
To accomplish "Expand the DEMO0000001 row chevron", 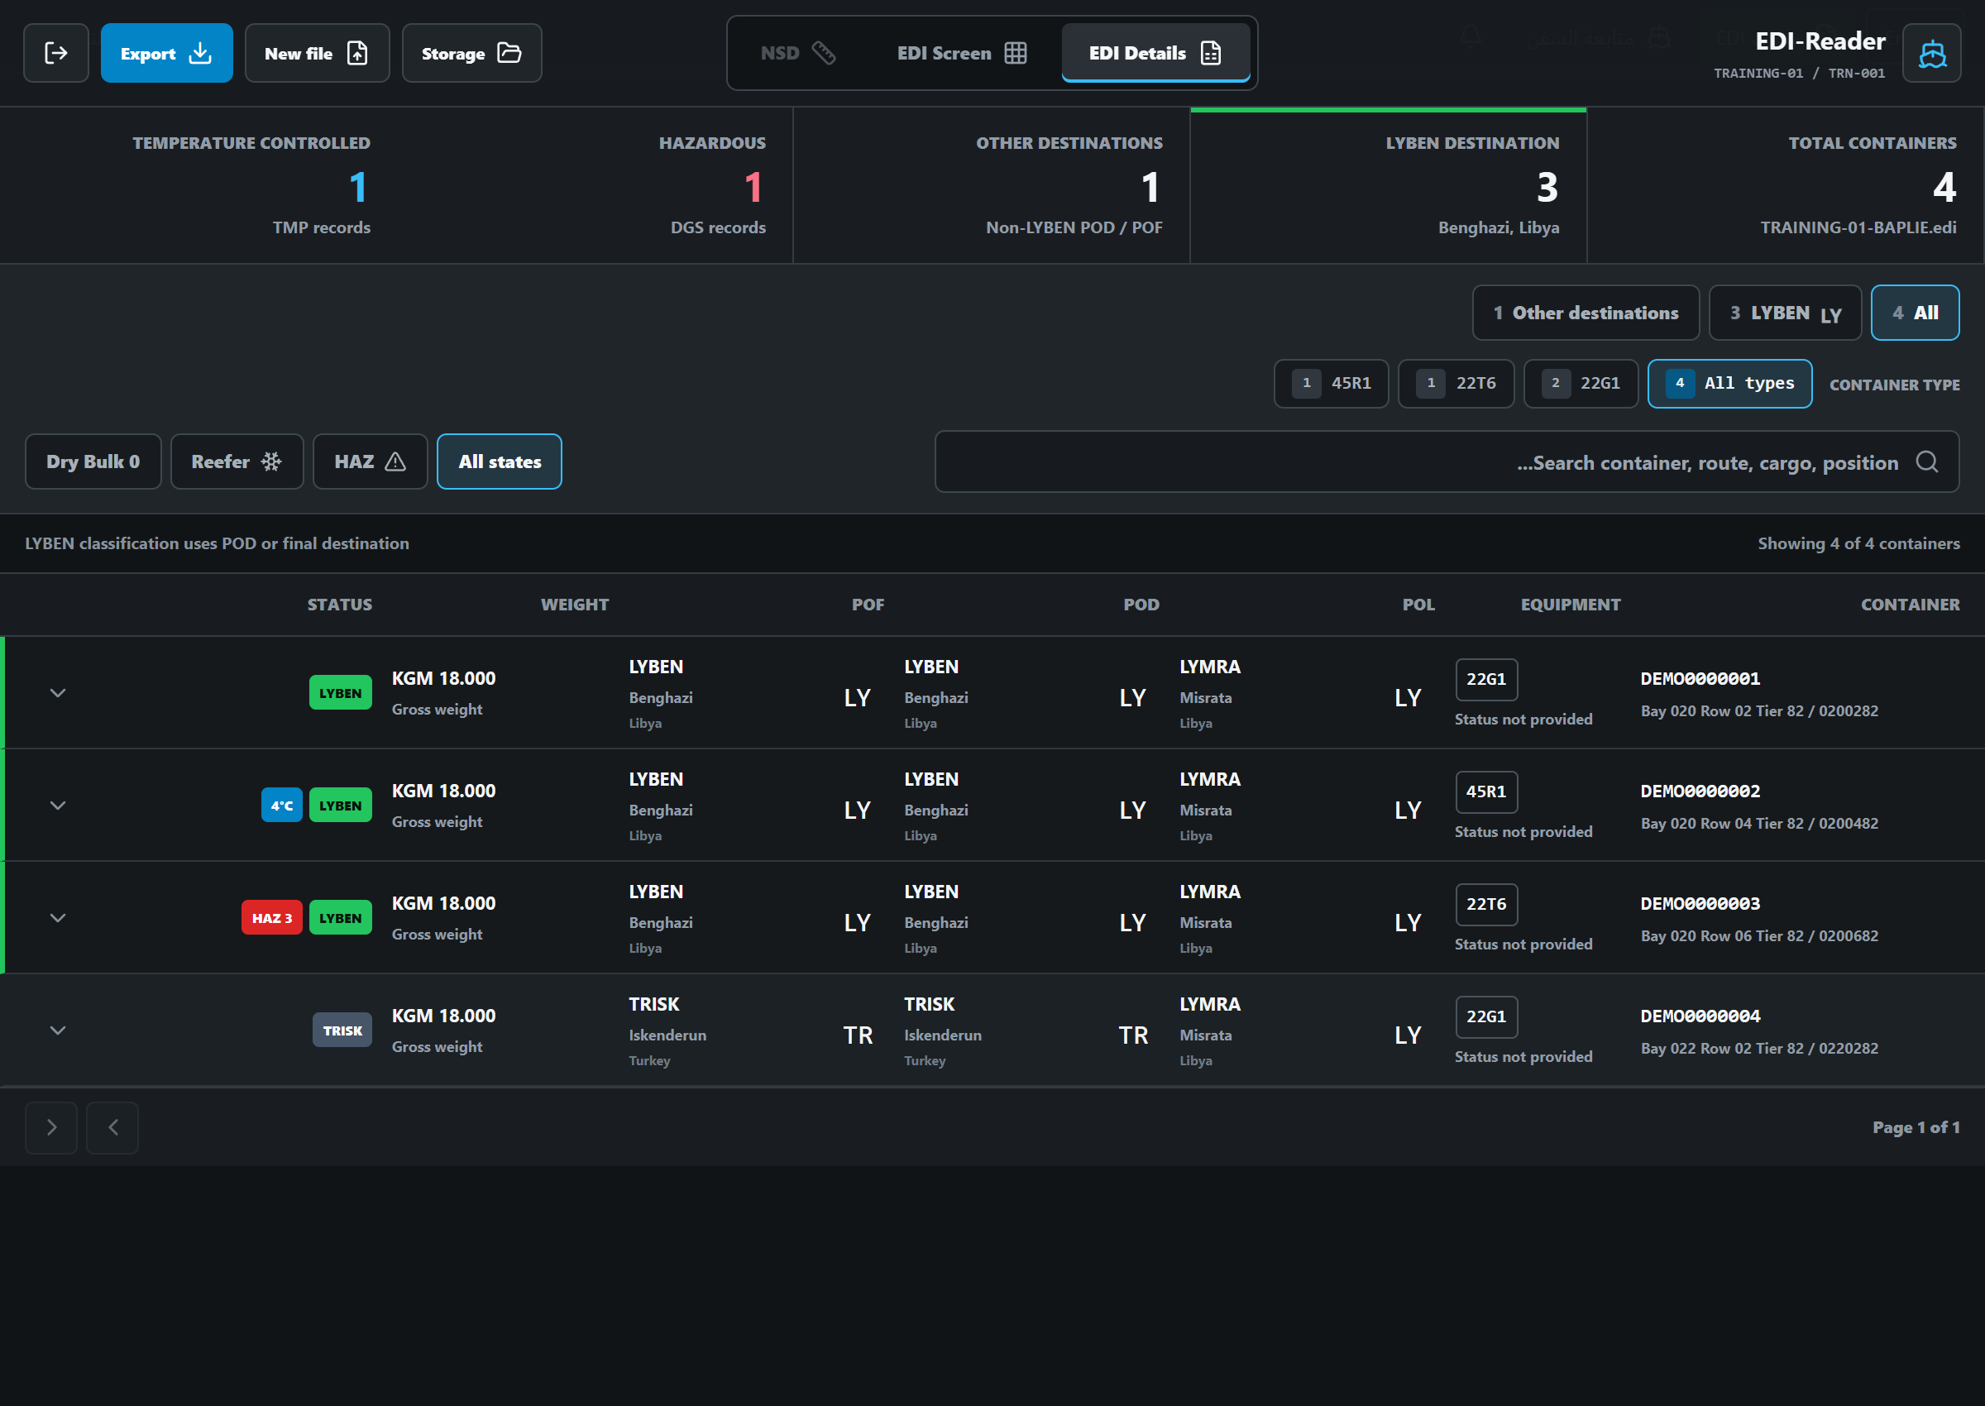I will (x=58, y=692).
